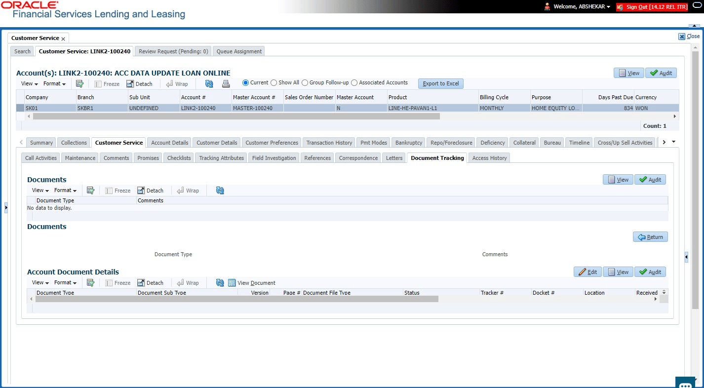Click Detach in Account Document Details toolbar
The width and height of the screenshot is (704, 388).
pos(150,283)
